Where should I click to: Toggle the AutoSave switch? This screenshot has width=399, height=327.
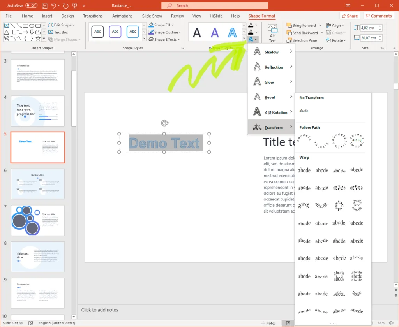click(x=31, y=5)
